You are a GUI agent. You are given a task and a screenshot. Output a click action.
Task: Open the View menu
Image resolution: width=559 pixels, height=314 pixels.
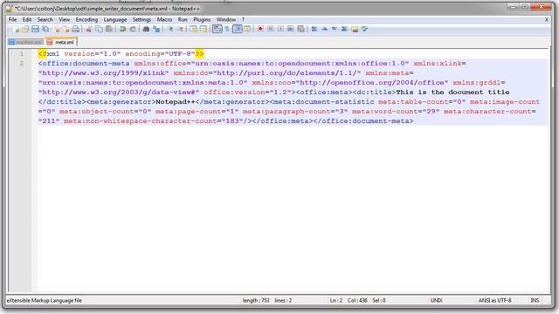[x=64, y=19]
